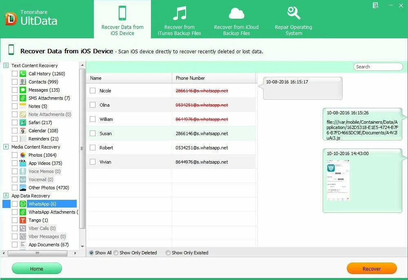408x280 pixels.
Task: Select the Show Only Existed radio button
Action: 168,253
